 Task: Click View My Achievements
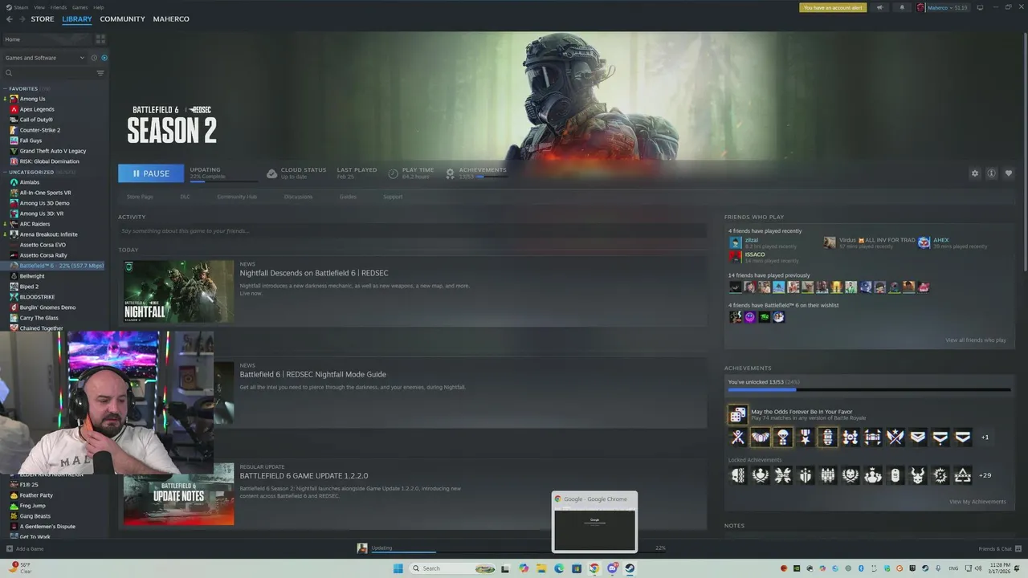click(977, 502)
